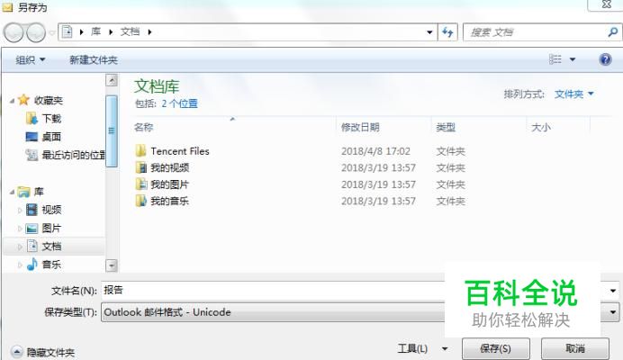
Task: Open the 排列方式 文件夹 dropdown
Action: pyautogui.click(x=574, y=94)
